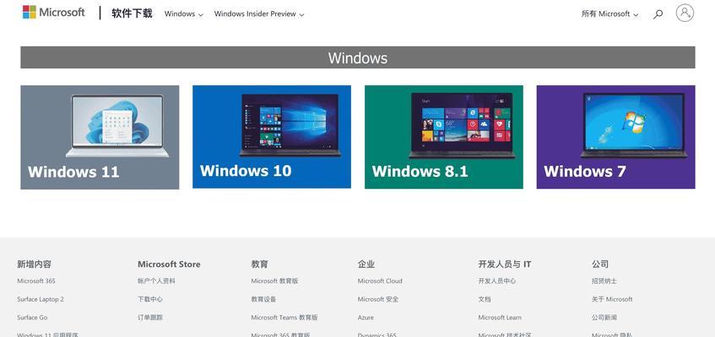The width and height of the screenshot is (715, 337).
Task: Click the Microsoft logo
Action: pos(54,13)
